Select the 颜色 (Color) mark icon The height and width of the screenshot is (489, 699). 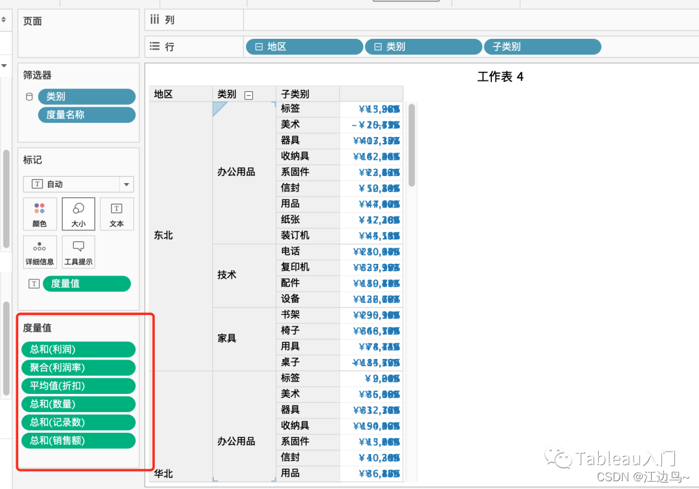click(x=39, y=214)
